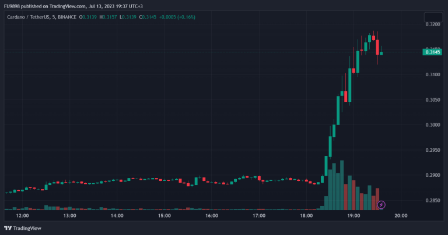Select the green 0.3145 current price tag
448x235 pixels.
(x=432, y=52)
